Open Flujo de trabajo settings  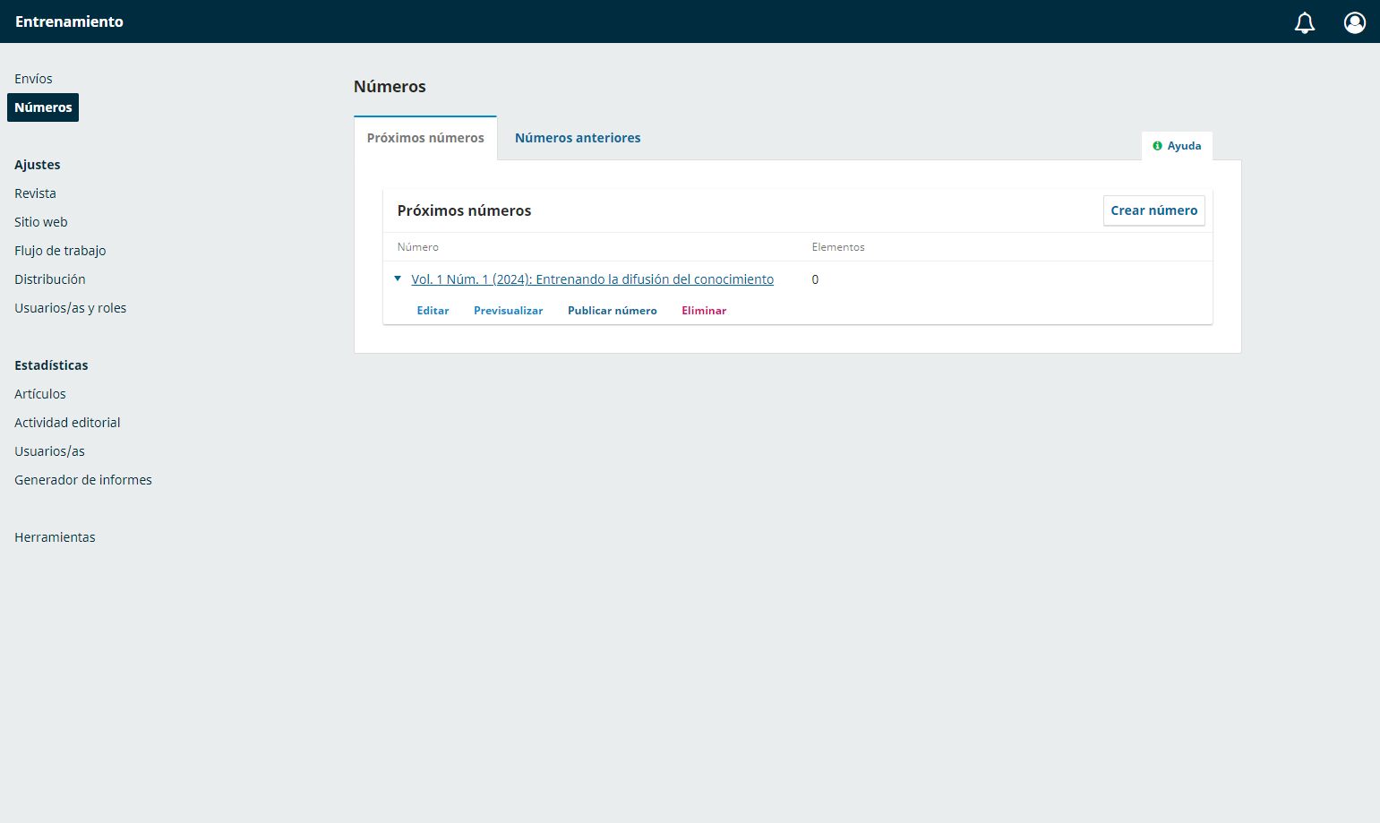60,251
